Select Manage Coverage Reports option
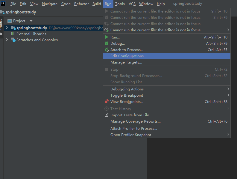 135,121
